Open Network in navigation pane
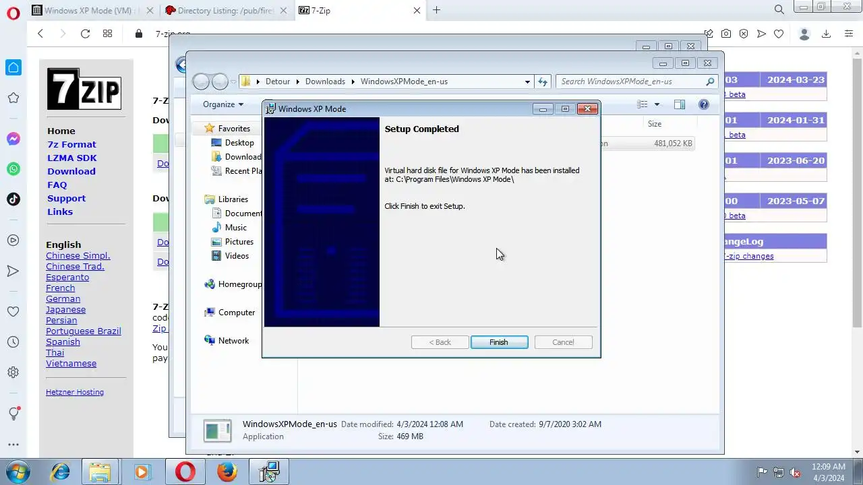 point(227,341)
